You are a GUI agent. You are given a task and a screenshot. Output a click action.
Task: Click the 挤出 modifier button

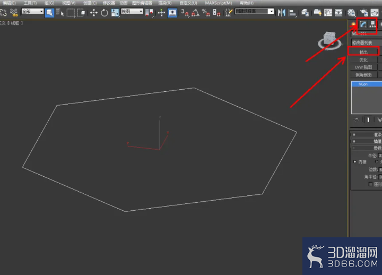pos(363,52)
